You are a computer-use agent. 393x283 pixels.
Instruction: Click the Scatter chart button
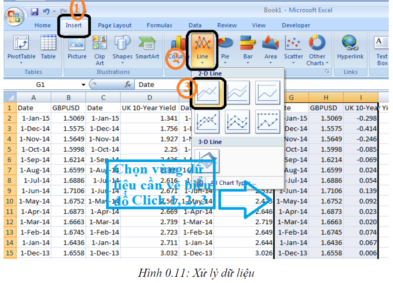293,48
